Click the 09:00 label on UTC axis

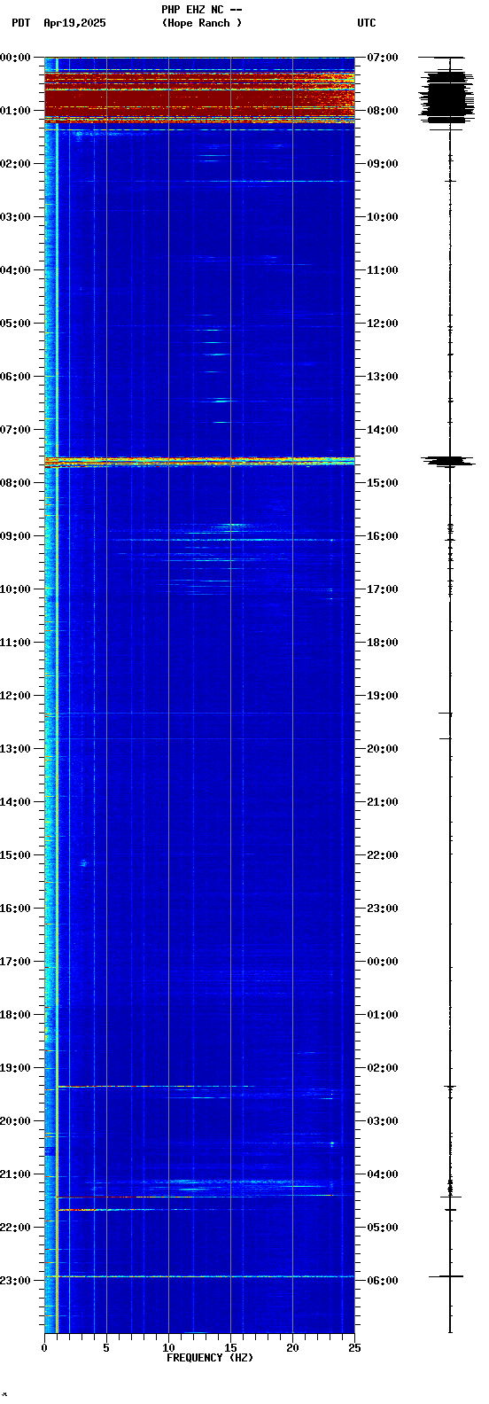tap(383, 164)
